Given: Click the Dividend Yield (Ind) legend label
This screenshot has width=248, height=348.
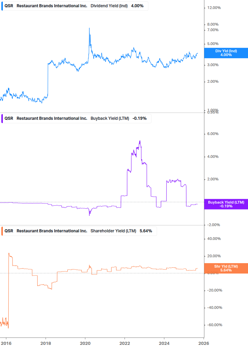Looking at the screenshot, I should pos(109,6).
